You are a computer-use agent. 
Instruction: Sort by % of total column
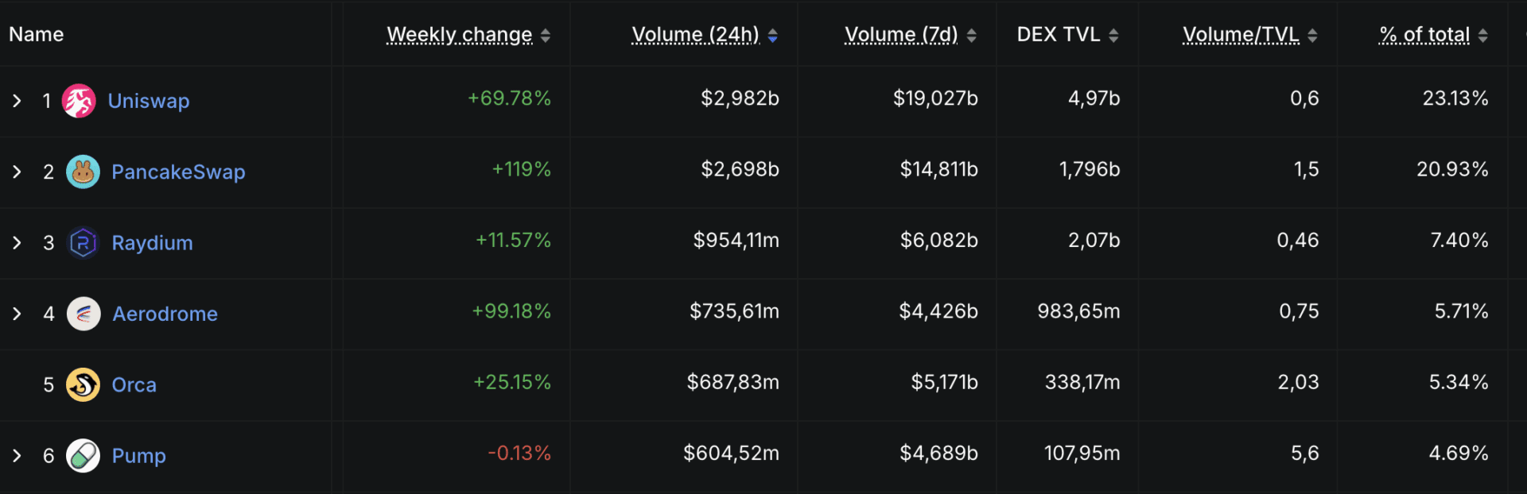point(1424,35)
